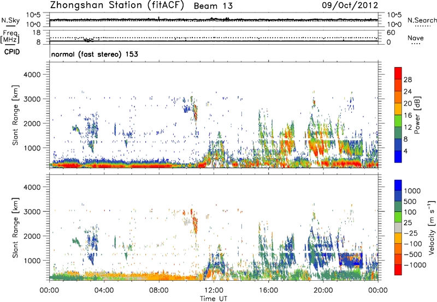
Task: Click the velocity panel 'Slant Range [km]' label
Action: click(15, 227)
